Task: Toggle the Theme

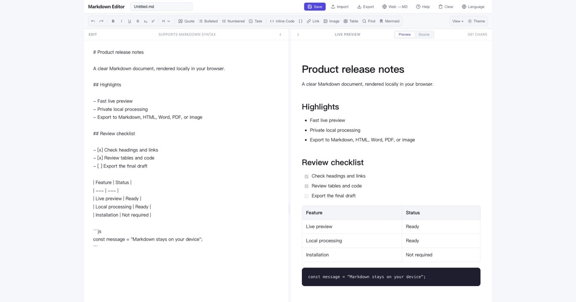Action: tap(476, 21)
